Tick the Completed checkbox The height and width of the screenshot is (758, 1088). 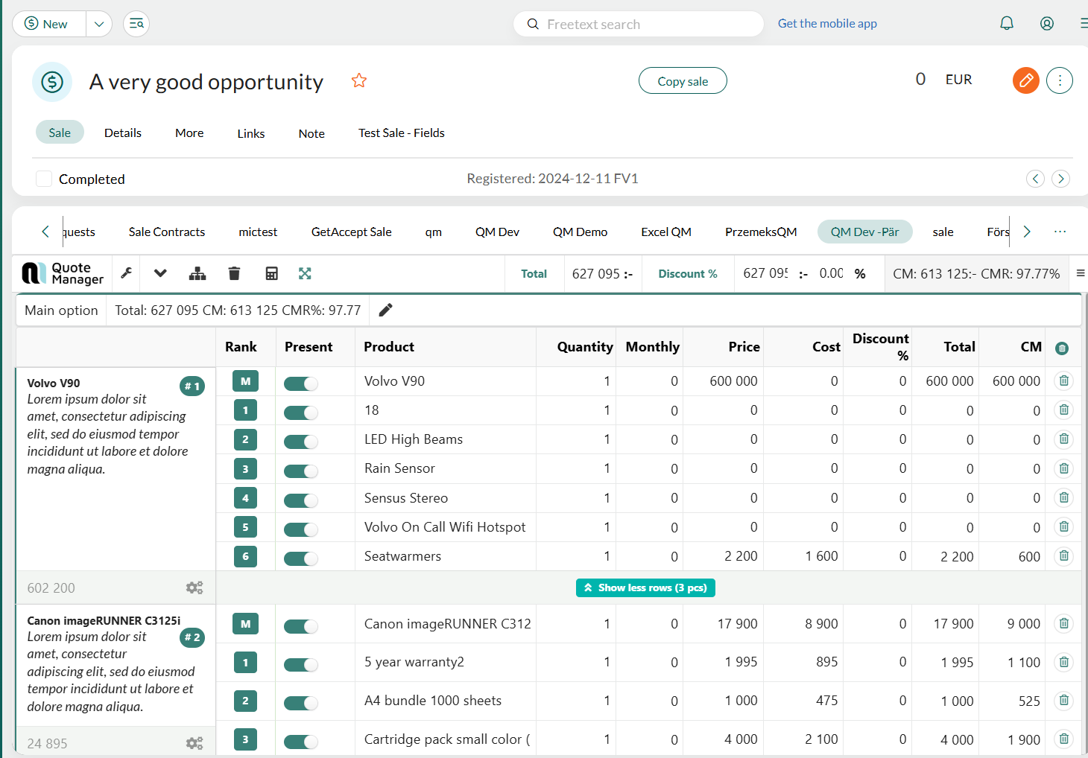pyautogui.click(x=44, y=179)
